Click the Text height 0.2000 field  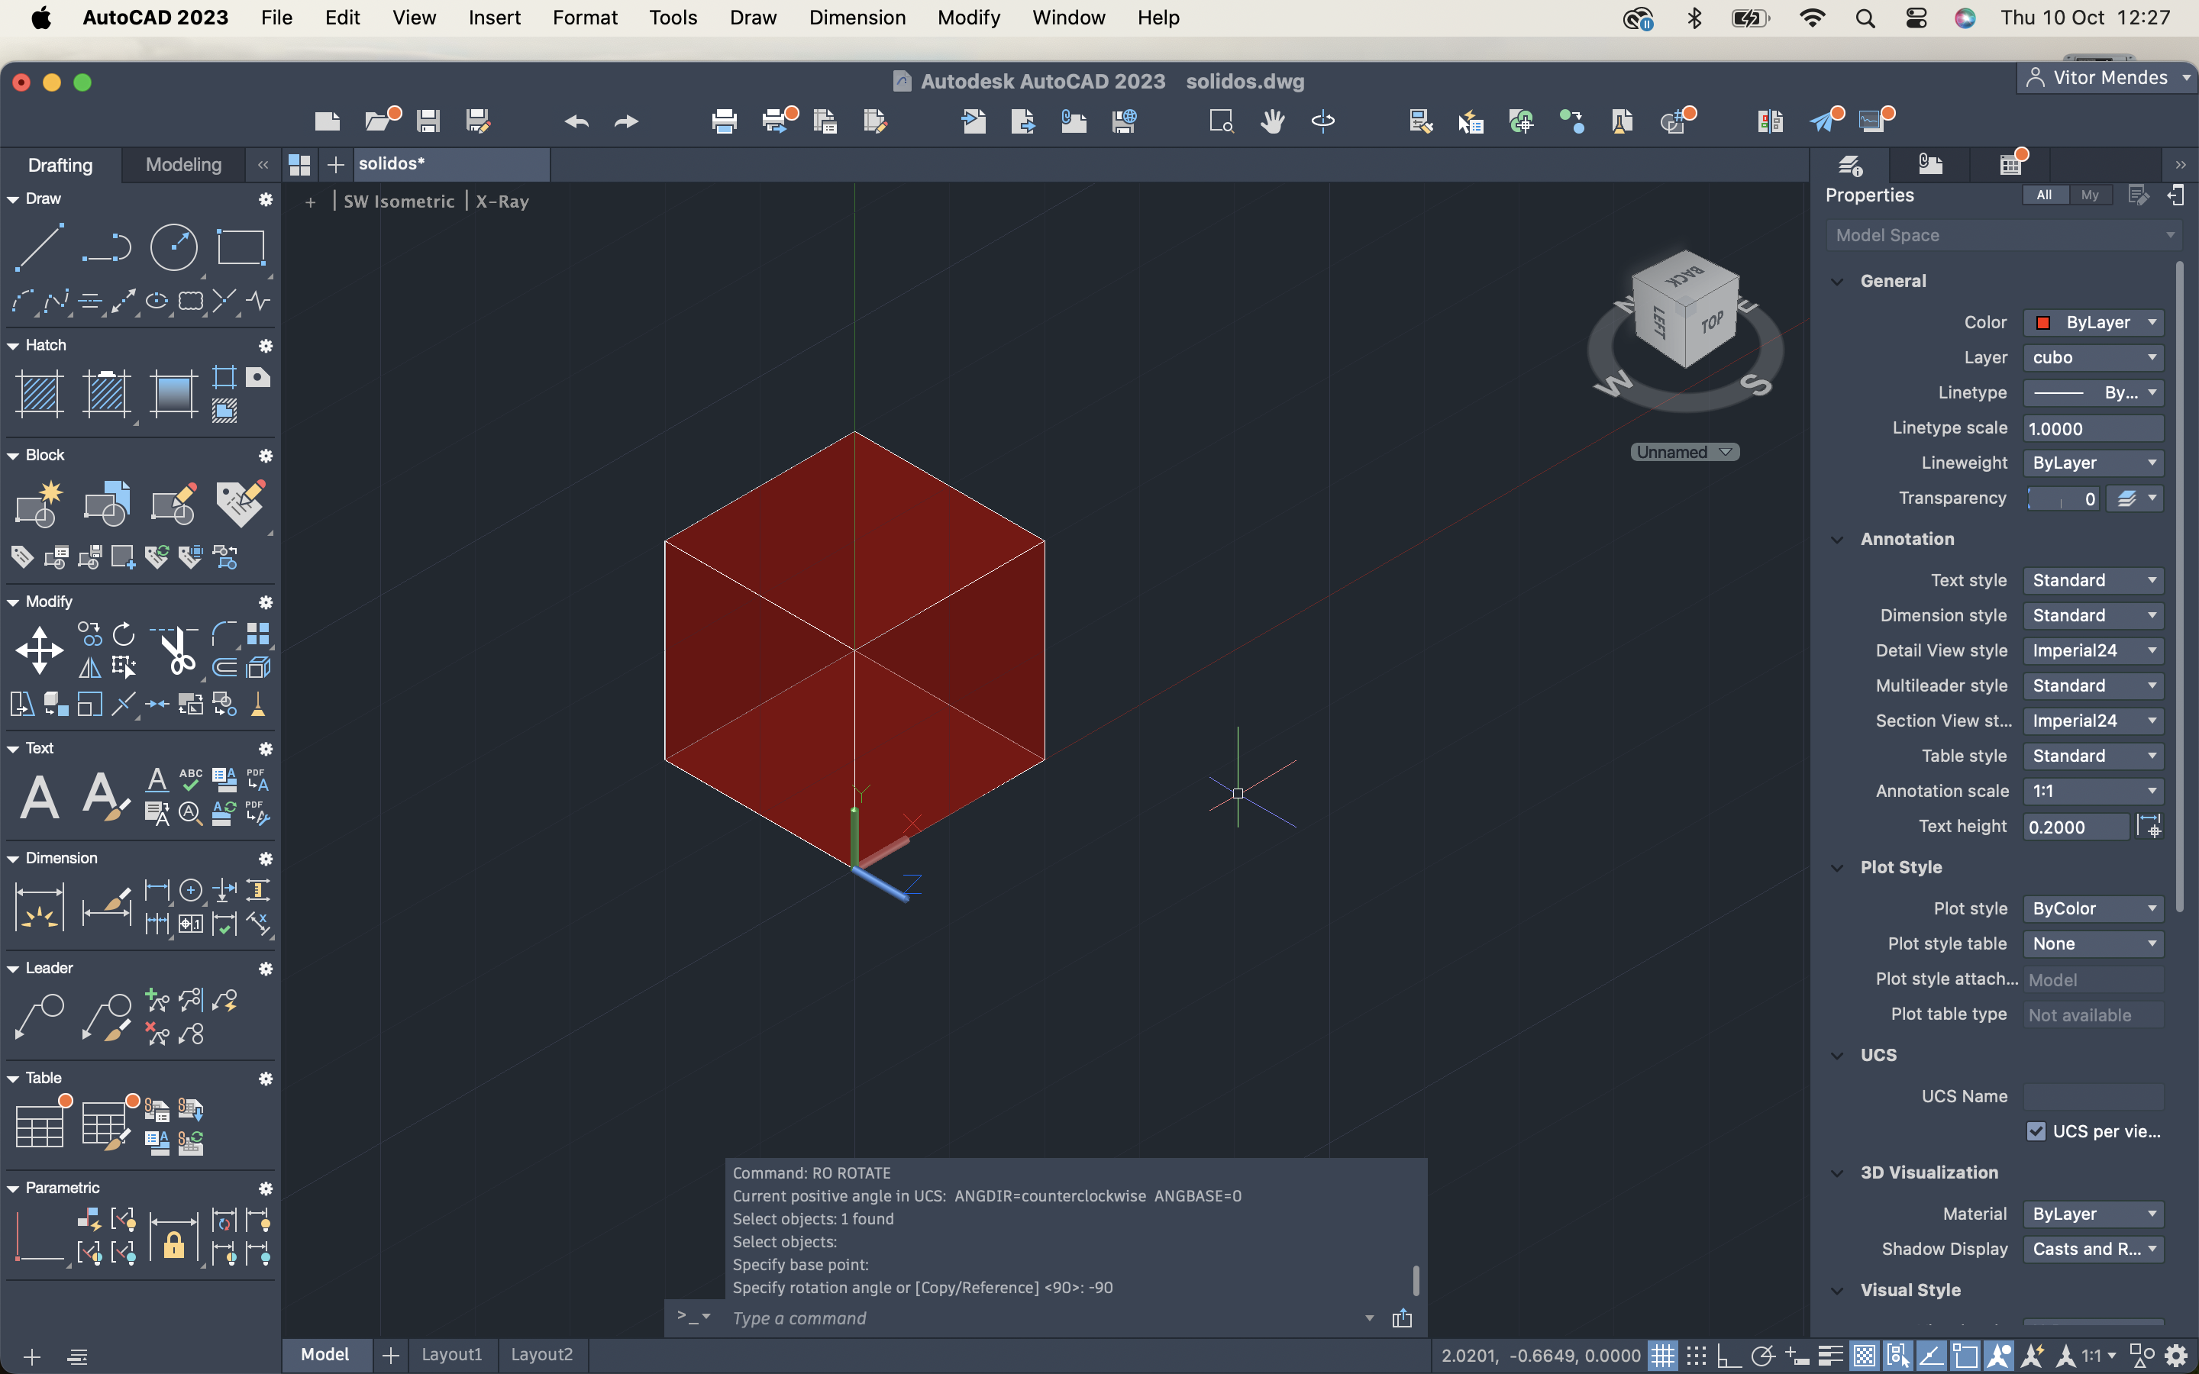pyautogui.click(x=2075, y=827)
